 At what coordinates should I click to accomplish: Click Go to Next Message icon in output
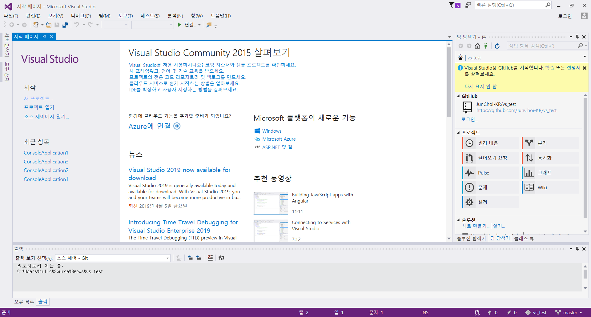(x=199, y=258)
